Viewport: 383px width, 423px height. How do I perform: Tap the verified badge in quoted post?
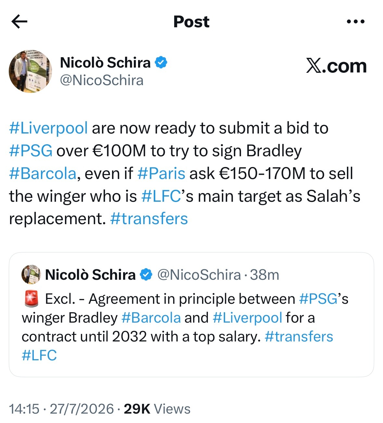(x=146, y=275)
